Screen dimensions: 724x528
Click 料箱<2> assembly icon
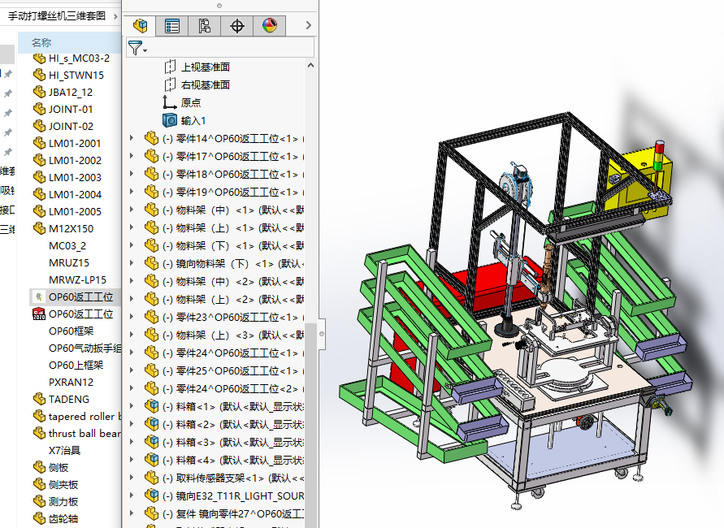pyautogui.click(x=151, y=424)
